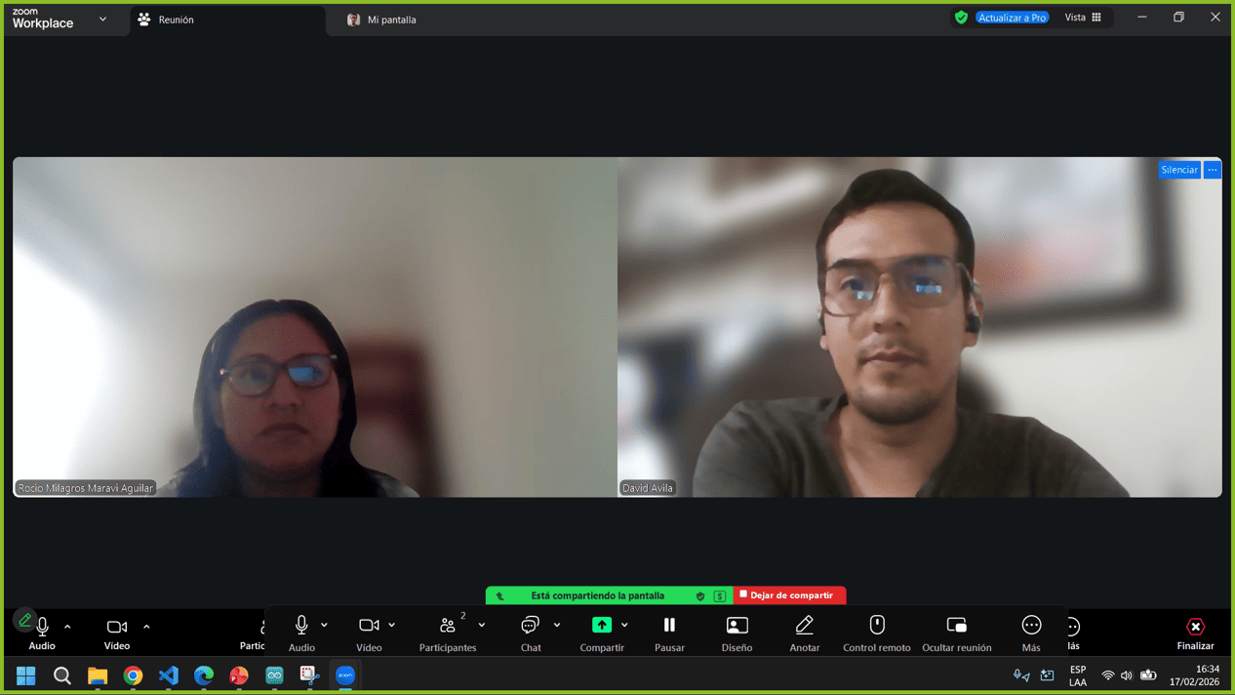Expand Chat options arrow
This screenshot has width=1235, height=695.
(x=557, y=625)
